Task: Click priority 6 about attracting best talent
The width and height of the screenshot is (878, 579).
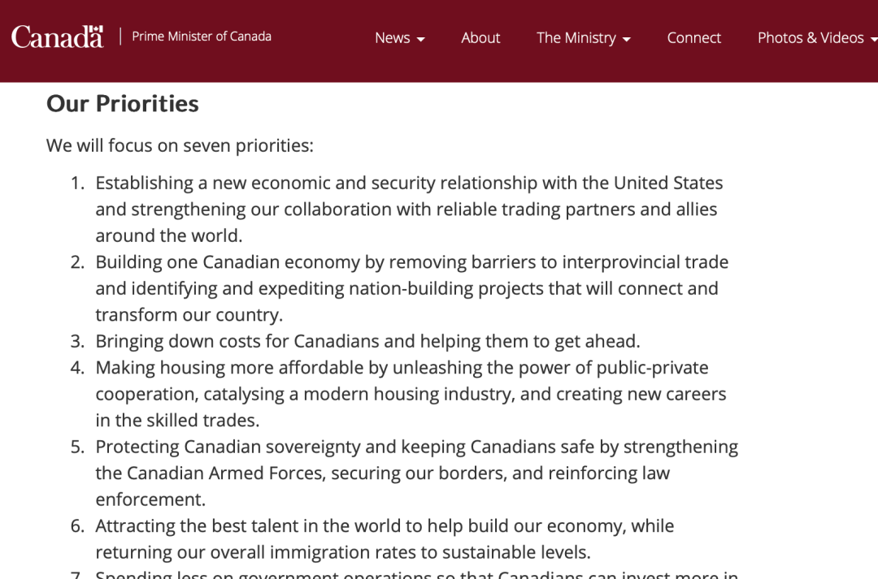Action: pos(385,538)
